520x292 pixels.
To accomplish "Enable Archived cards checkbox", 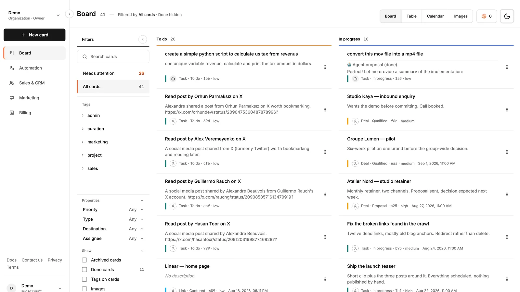I will coord(84,260).
